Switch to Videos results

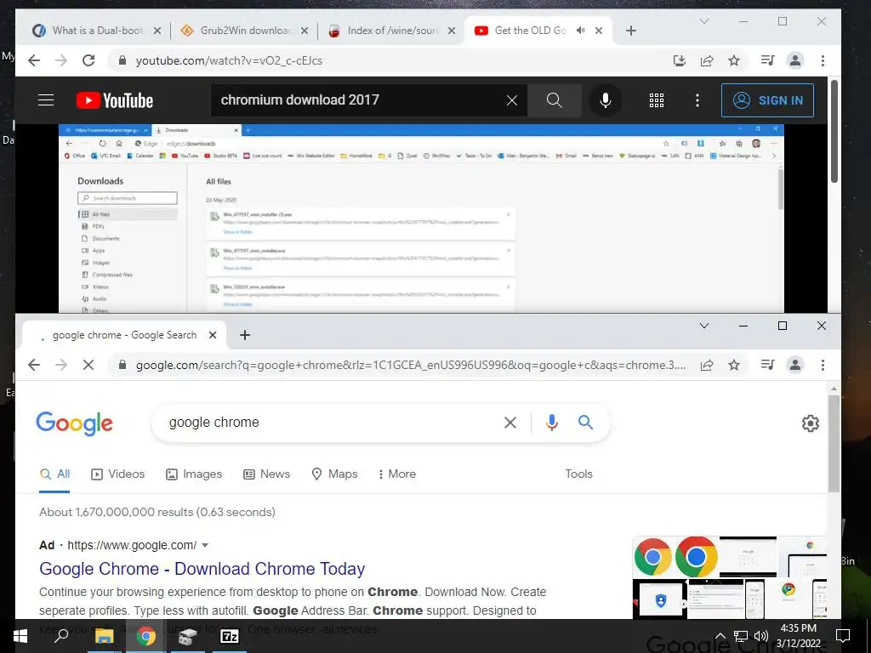point(117,474)
